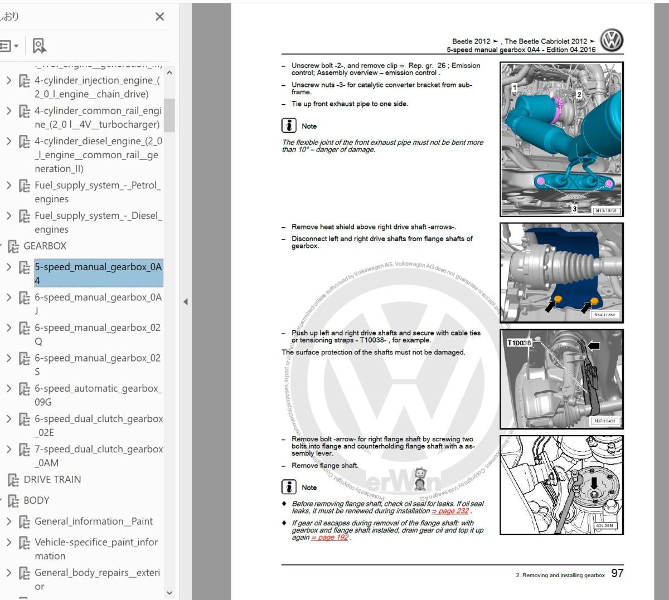Viewport: 669px width, 600px height.
Task: Expand the 6-speed_manual_gearbox_0AJ bookmark
Action: [x=9, y=297]
